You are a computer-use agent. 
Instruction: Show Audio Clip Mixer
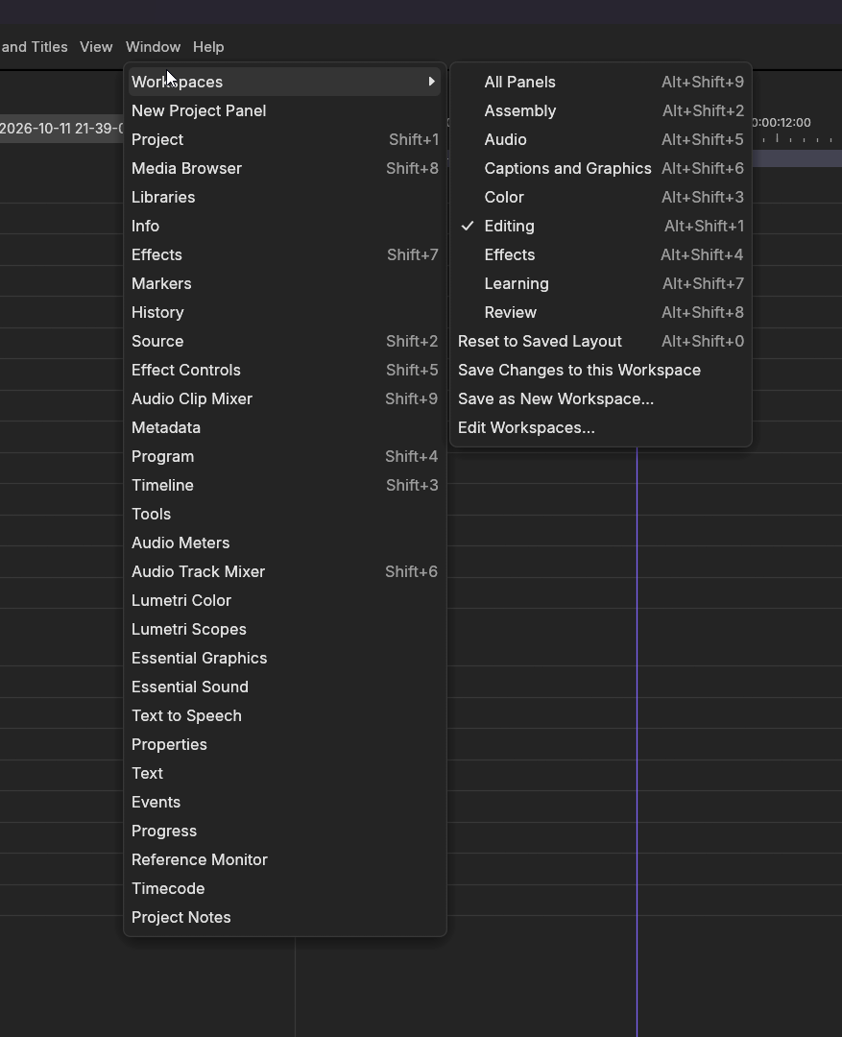pyautogui.click(x=284, y=398)
